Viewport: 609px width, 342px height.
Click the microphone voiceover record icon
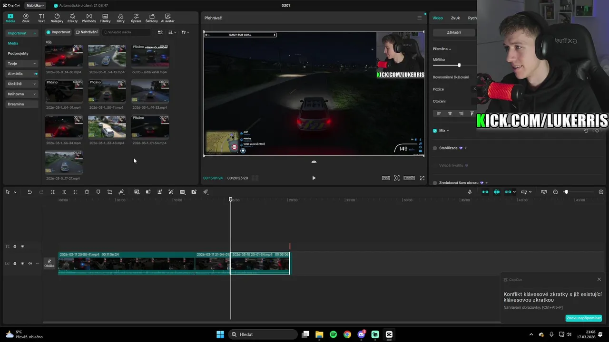470,192
